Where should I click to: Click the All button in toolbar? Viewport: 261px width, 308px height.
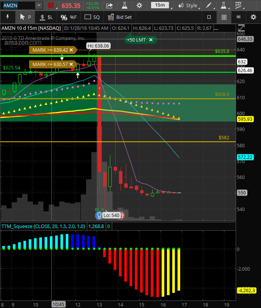coord(238,17)
